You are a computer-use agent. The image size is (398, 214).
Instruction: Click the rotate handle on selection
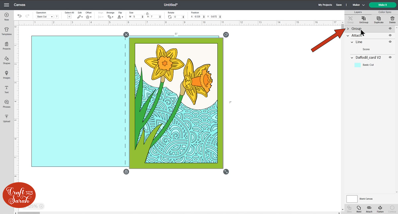coord(226,34)
